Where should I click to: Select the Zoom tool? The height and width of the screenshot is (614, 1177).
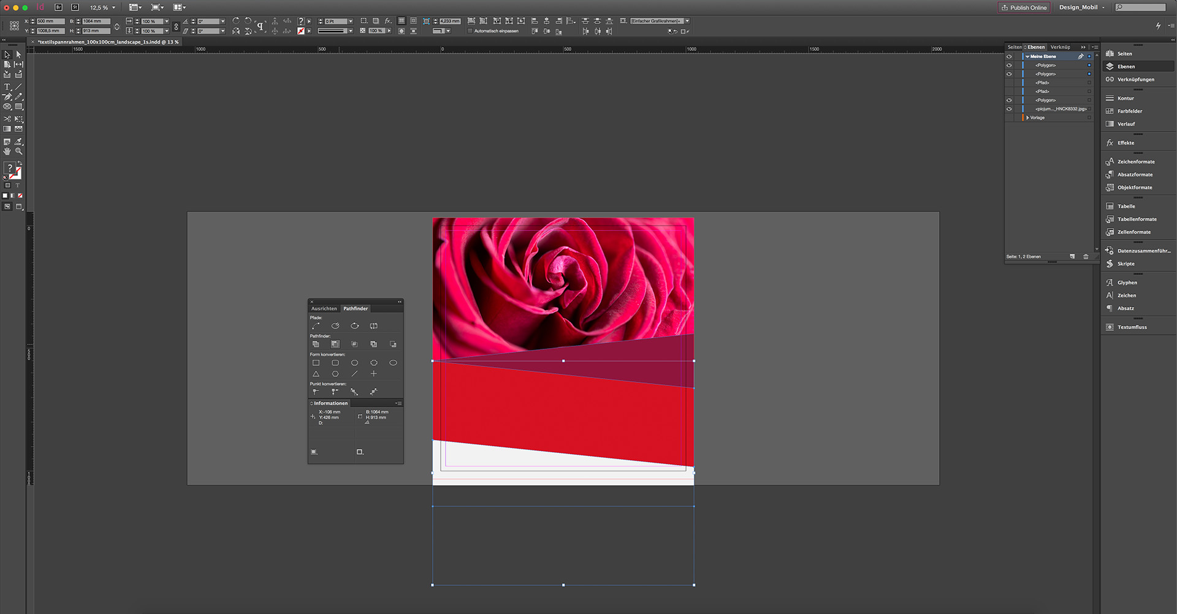[18, 151]
